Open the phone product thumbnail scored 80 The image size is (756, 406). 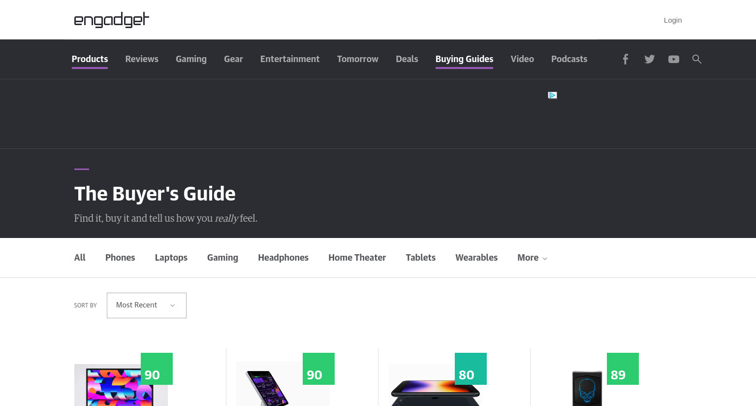435,385
